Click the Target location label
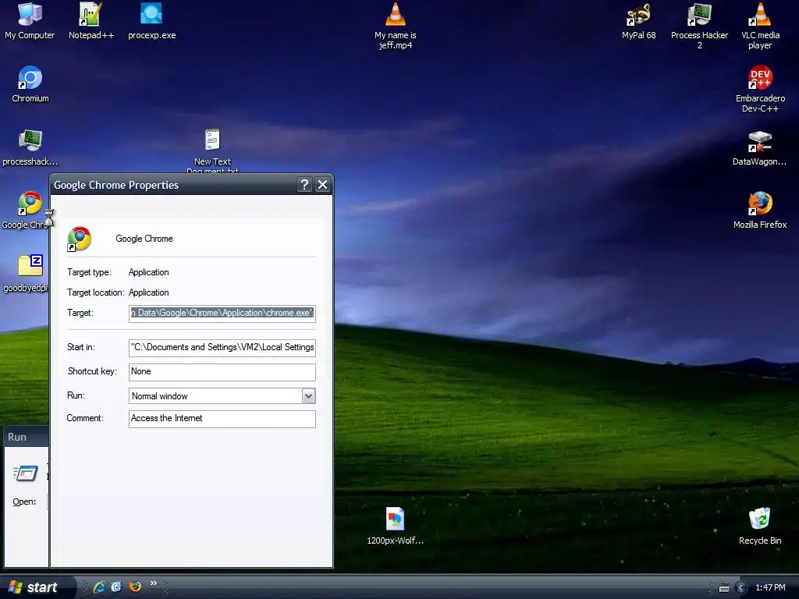The width and height of the screenshot is (799, 599). pyautogui.click(x=96, y=292)
